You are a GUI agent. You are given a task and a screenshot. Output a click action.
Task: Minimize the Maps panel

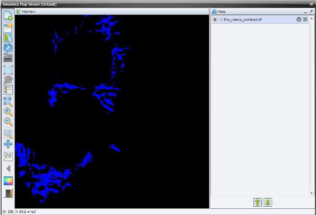click(305, 12)
